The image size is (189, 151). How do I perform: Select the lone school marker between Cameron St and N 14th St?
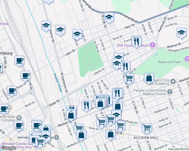click(x=60, y=30)
